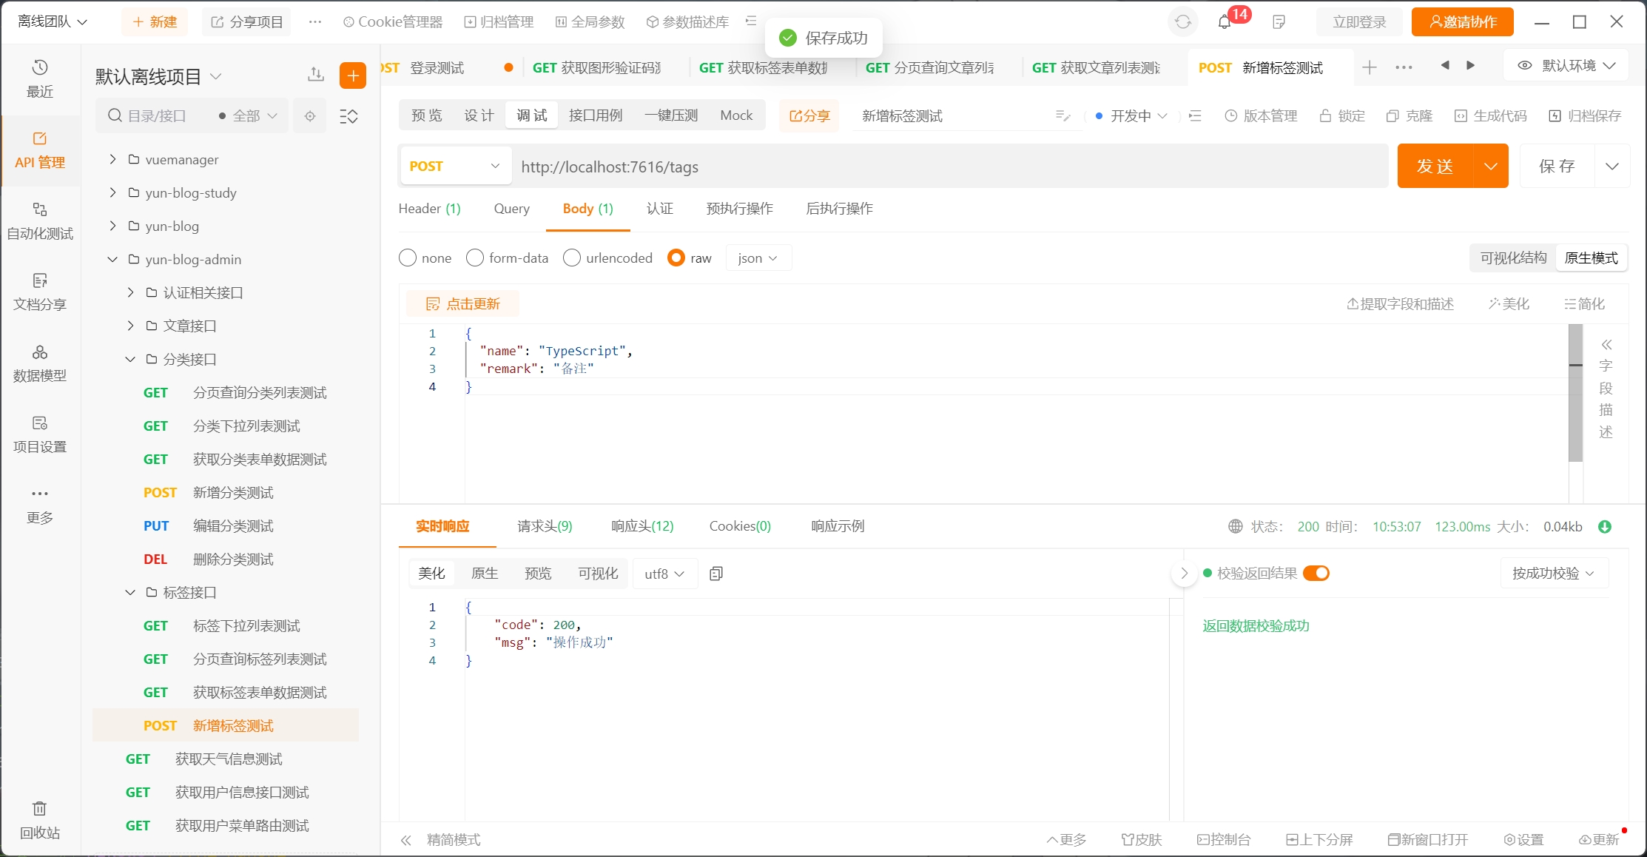Screen dimensions: 1647x857
Task: Open 自动化测试 in the left sidebar
Action: pyautogui.click(x=40, y=221)
